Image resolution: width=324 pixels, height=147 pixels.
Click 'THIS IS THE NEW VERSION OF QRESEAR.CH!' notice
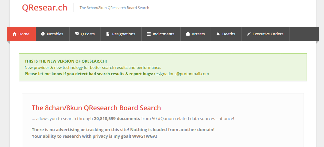66,61
